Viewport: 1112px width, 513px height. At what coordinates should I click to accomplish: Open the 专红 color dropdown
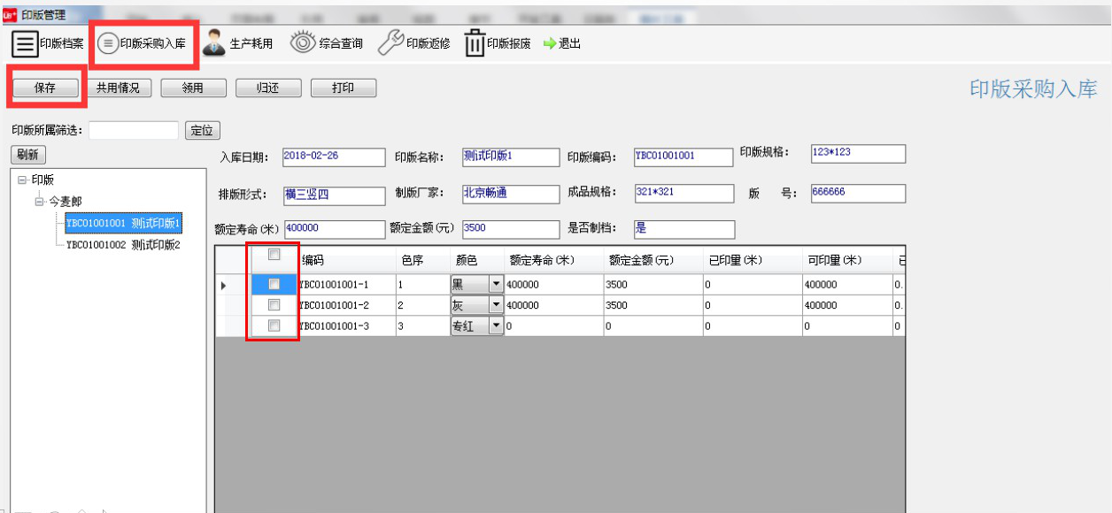coord(496,325)
